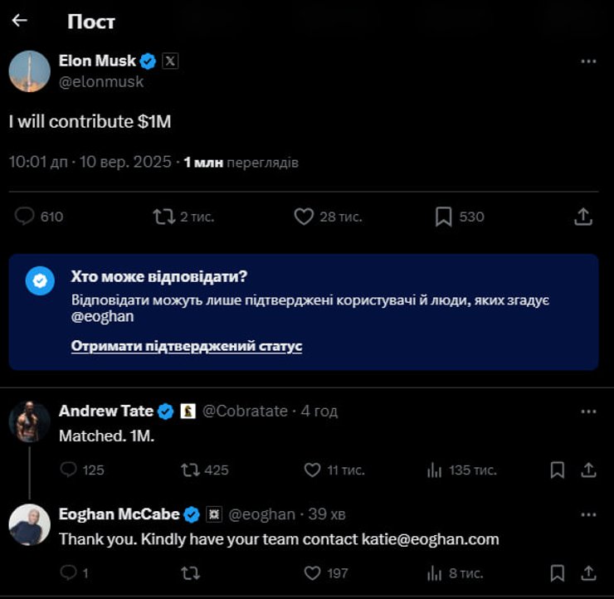
Task: Open the @elonmusk handle link
Action: click(101, 81)
